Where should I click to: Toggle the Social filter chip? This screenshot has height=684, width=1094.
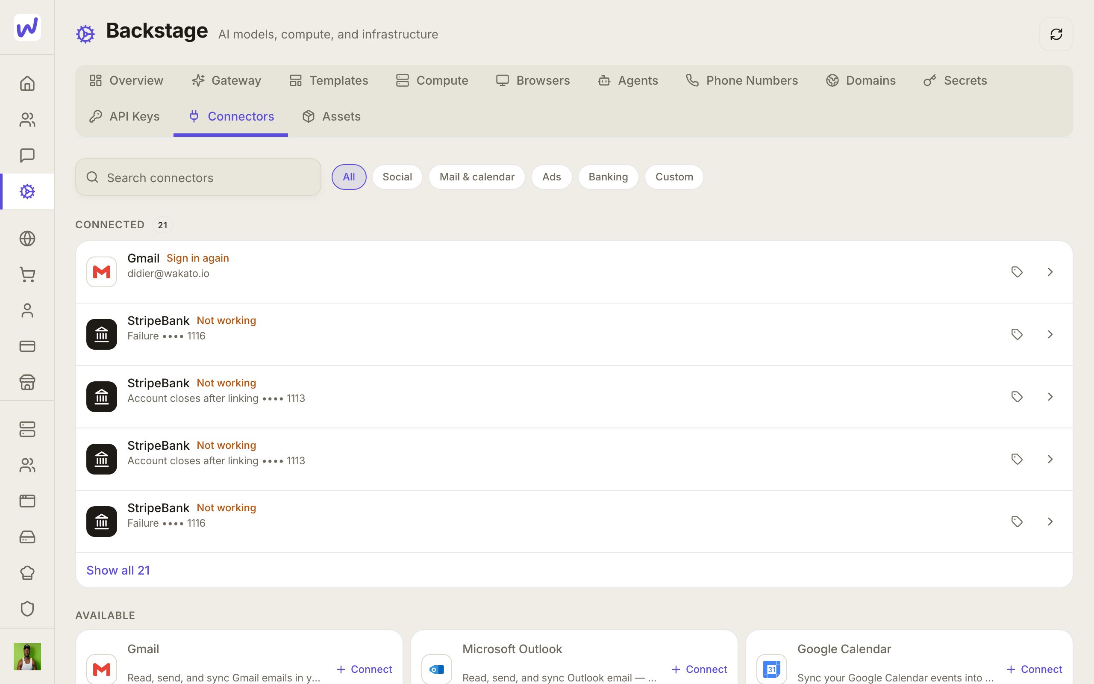(x=397, y=177)
